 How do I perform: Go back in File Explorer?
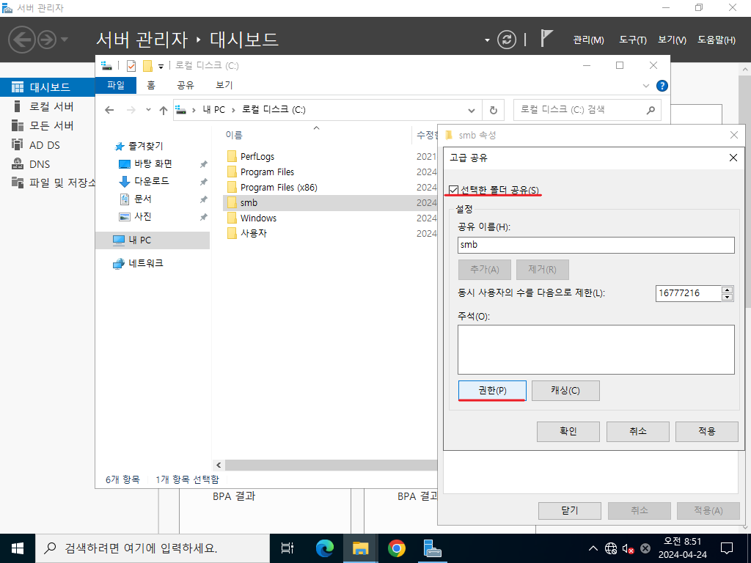[x=109, y=110]
